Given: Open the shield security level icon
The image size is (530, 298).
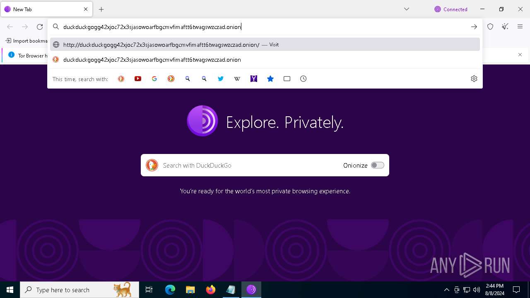Looking at the screenshot, I should [x=490, y=27].
